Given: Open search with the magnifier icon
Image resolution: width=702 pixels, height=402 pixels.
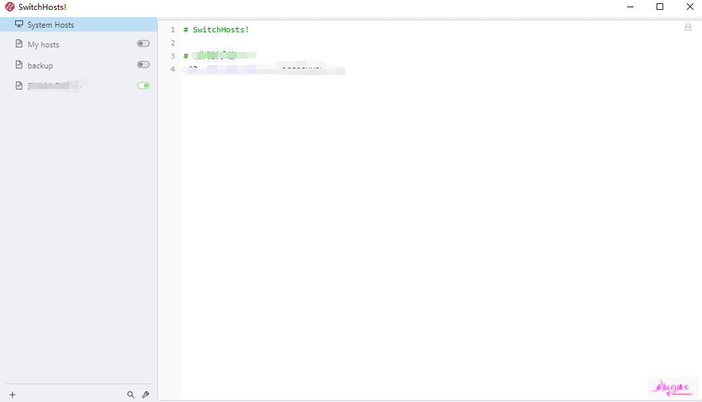Looking at the screenshot, I should click(x=131, y=395).
